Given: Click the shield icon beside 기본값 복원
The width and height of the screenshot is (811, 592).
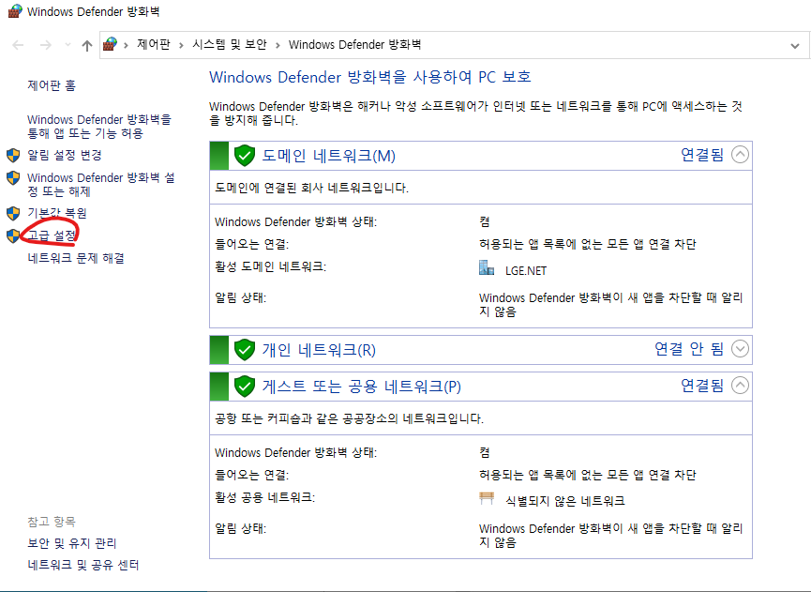Looking at the screenshot, I should point(13,213).
